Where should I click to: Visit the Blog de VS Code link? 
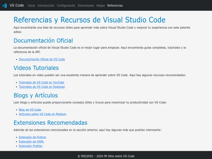tap(30, 110)
